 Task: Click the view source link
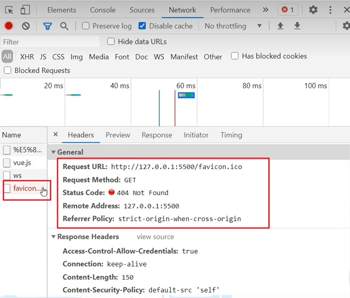pyautogui.click(x=155, y=237)
